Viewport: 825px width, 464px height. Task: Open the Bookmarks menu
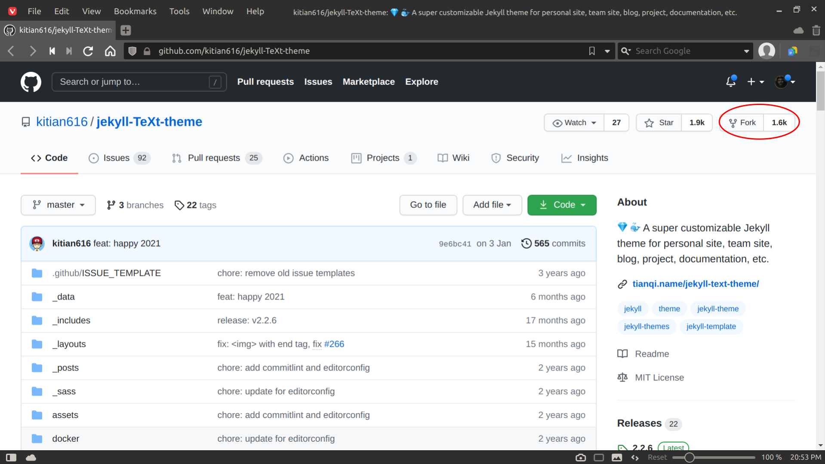click(135, 12)
